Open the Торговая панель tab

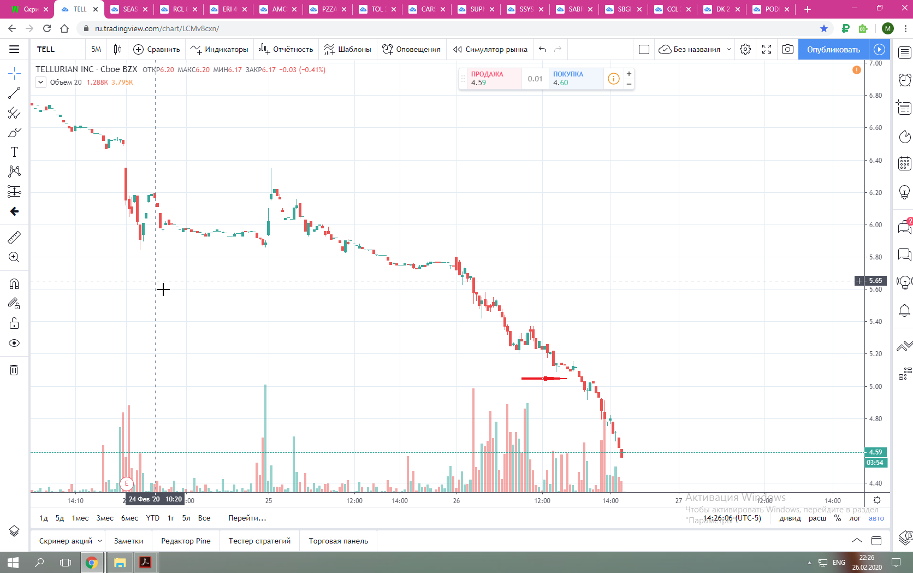tap(339, 541)
